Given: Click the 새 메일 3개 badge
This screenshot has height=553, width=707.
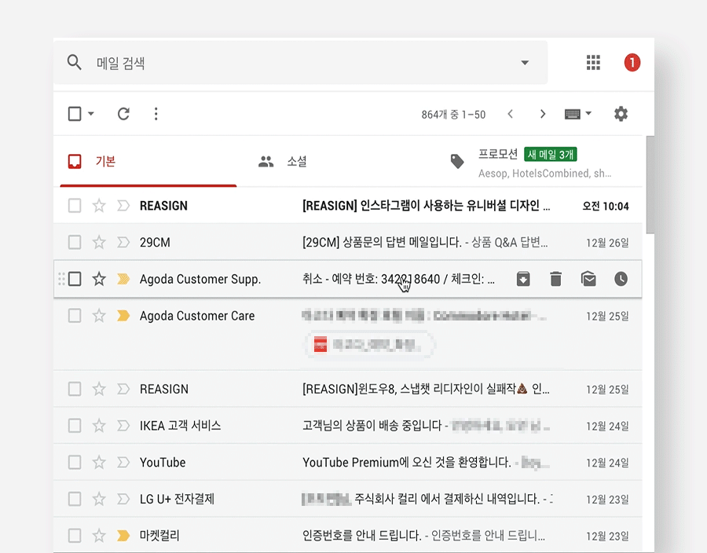Looking at the screenshot, I should (551, 155).
